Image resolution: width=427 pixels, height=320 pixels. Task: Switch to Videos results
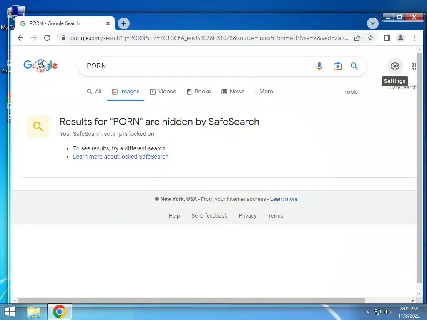(x=163, y=92)
